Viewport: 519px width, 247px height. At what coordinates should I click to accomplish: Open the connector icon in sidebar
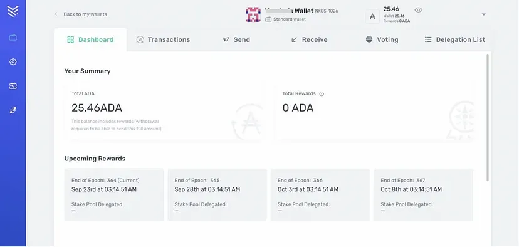pos(13,110)
